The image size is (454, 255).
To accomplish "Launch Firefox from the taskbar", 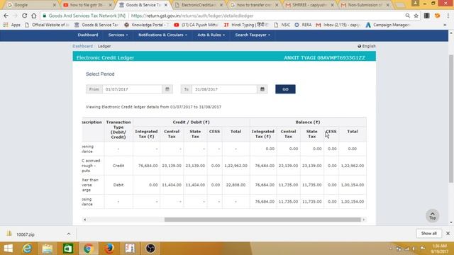I will [x=109, y=249].
